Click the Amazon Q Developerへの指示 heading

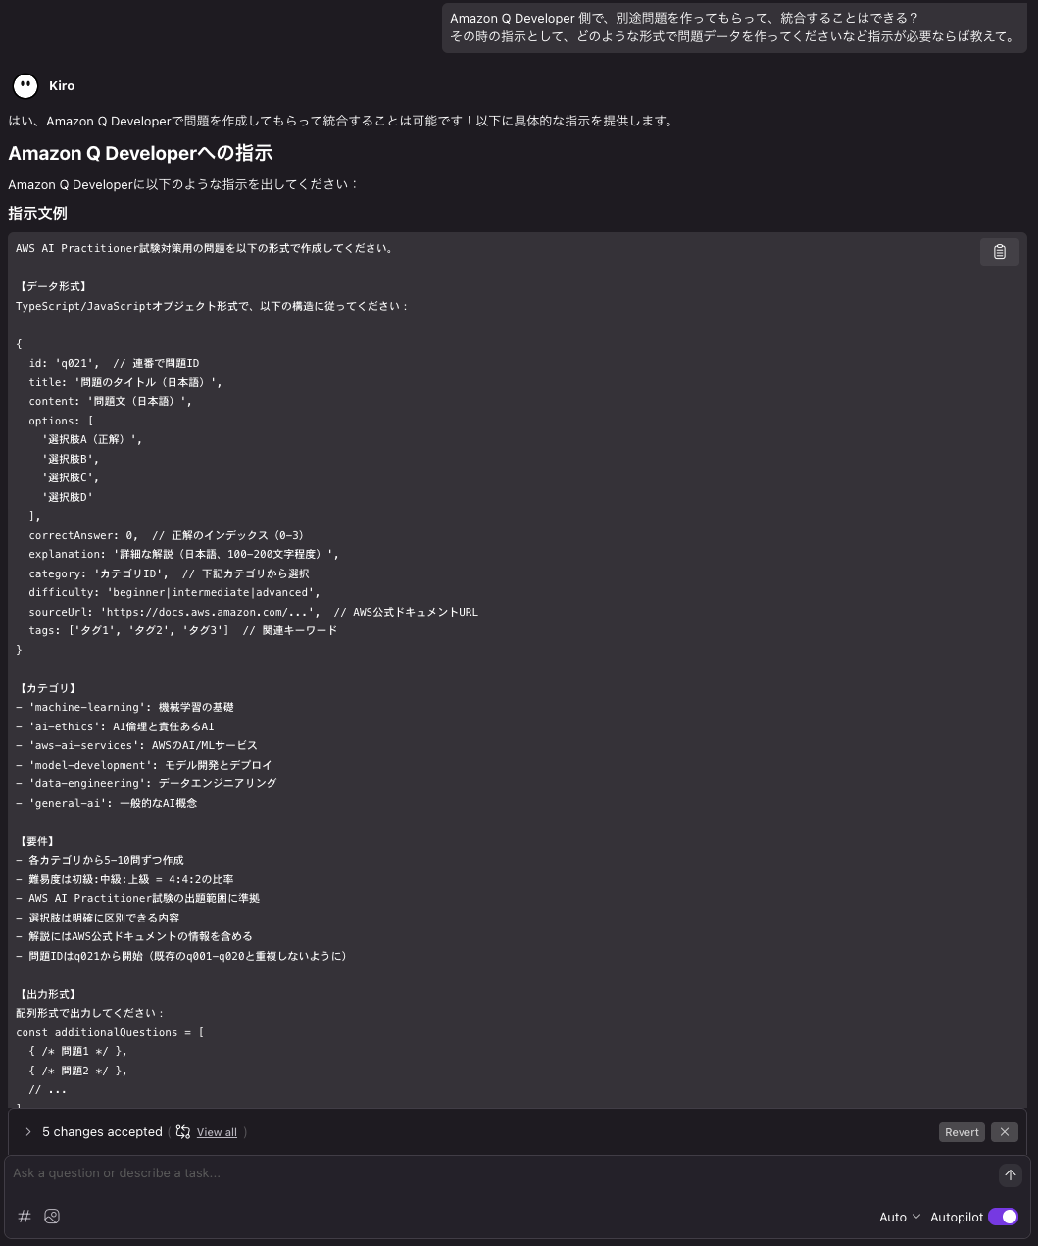tap(140, 153)
